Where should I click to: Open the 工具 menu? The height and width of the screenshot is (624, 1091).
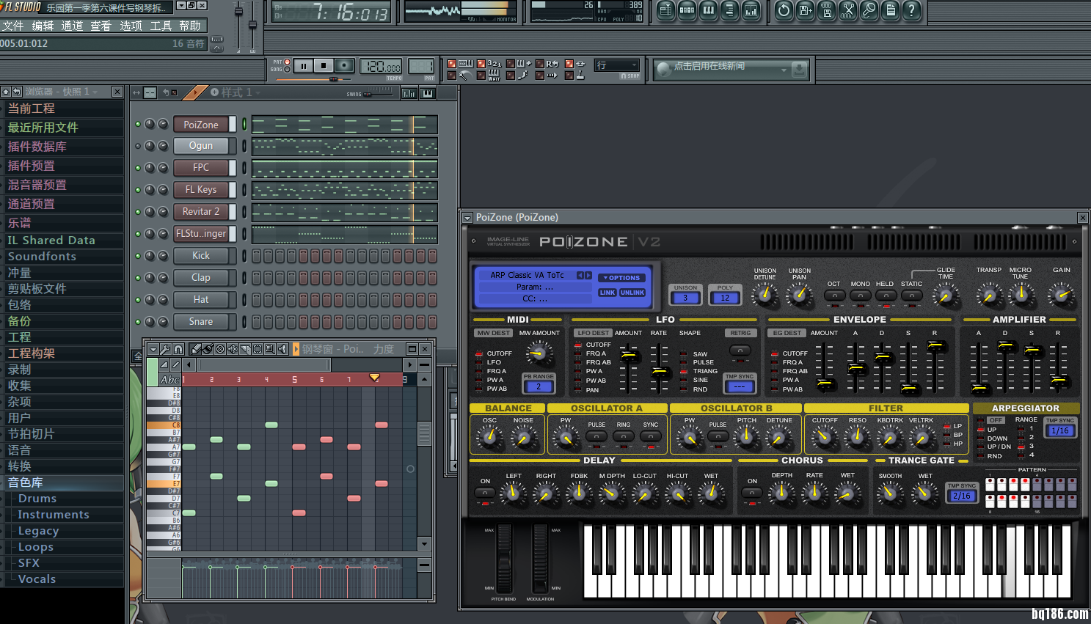click(161, 26)
